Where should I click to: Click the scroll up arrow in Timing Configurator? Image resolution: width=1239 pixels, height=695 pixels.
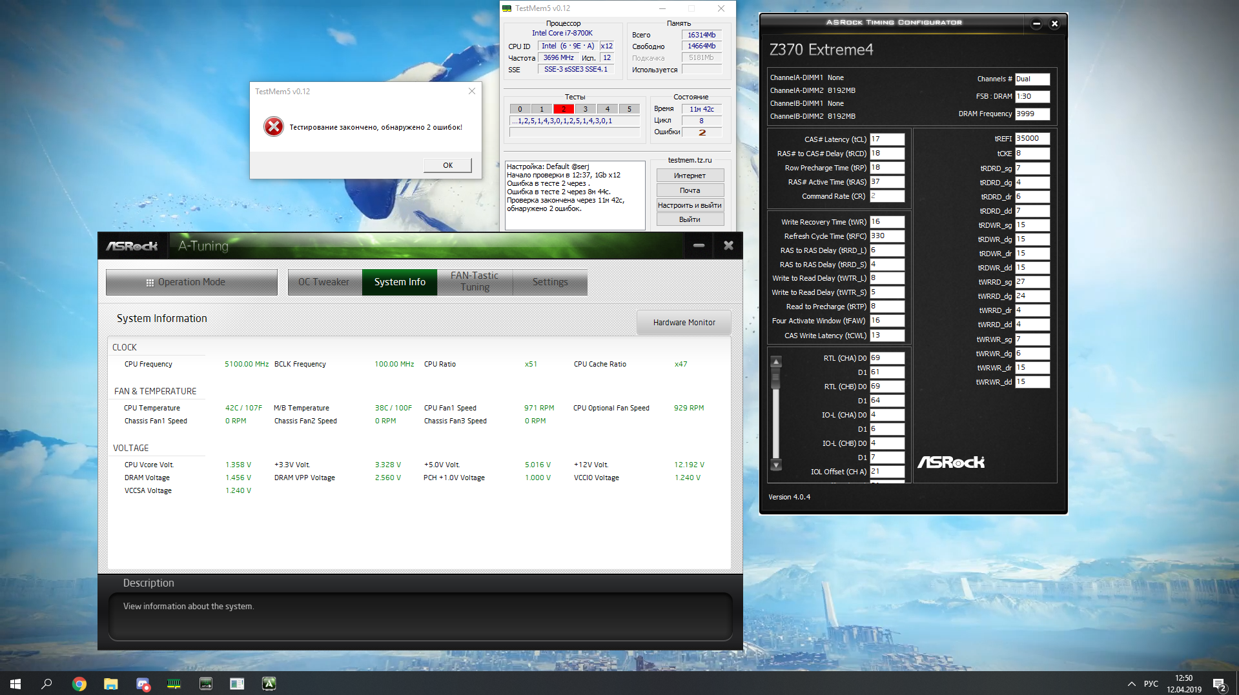(x=776, y=362)
